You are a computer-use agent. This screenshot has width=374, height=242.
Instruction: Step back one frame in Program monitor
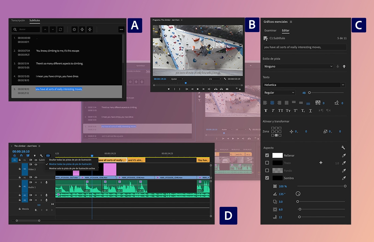192,89
